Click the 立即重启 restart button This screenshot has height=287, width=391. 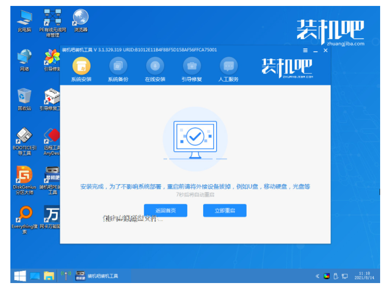(224, 210)
